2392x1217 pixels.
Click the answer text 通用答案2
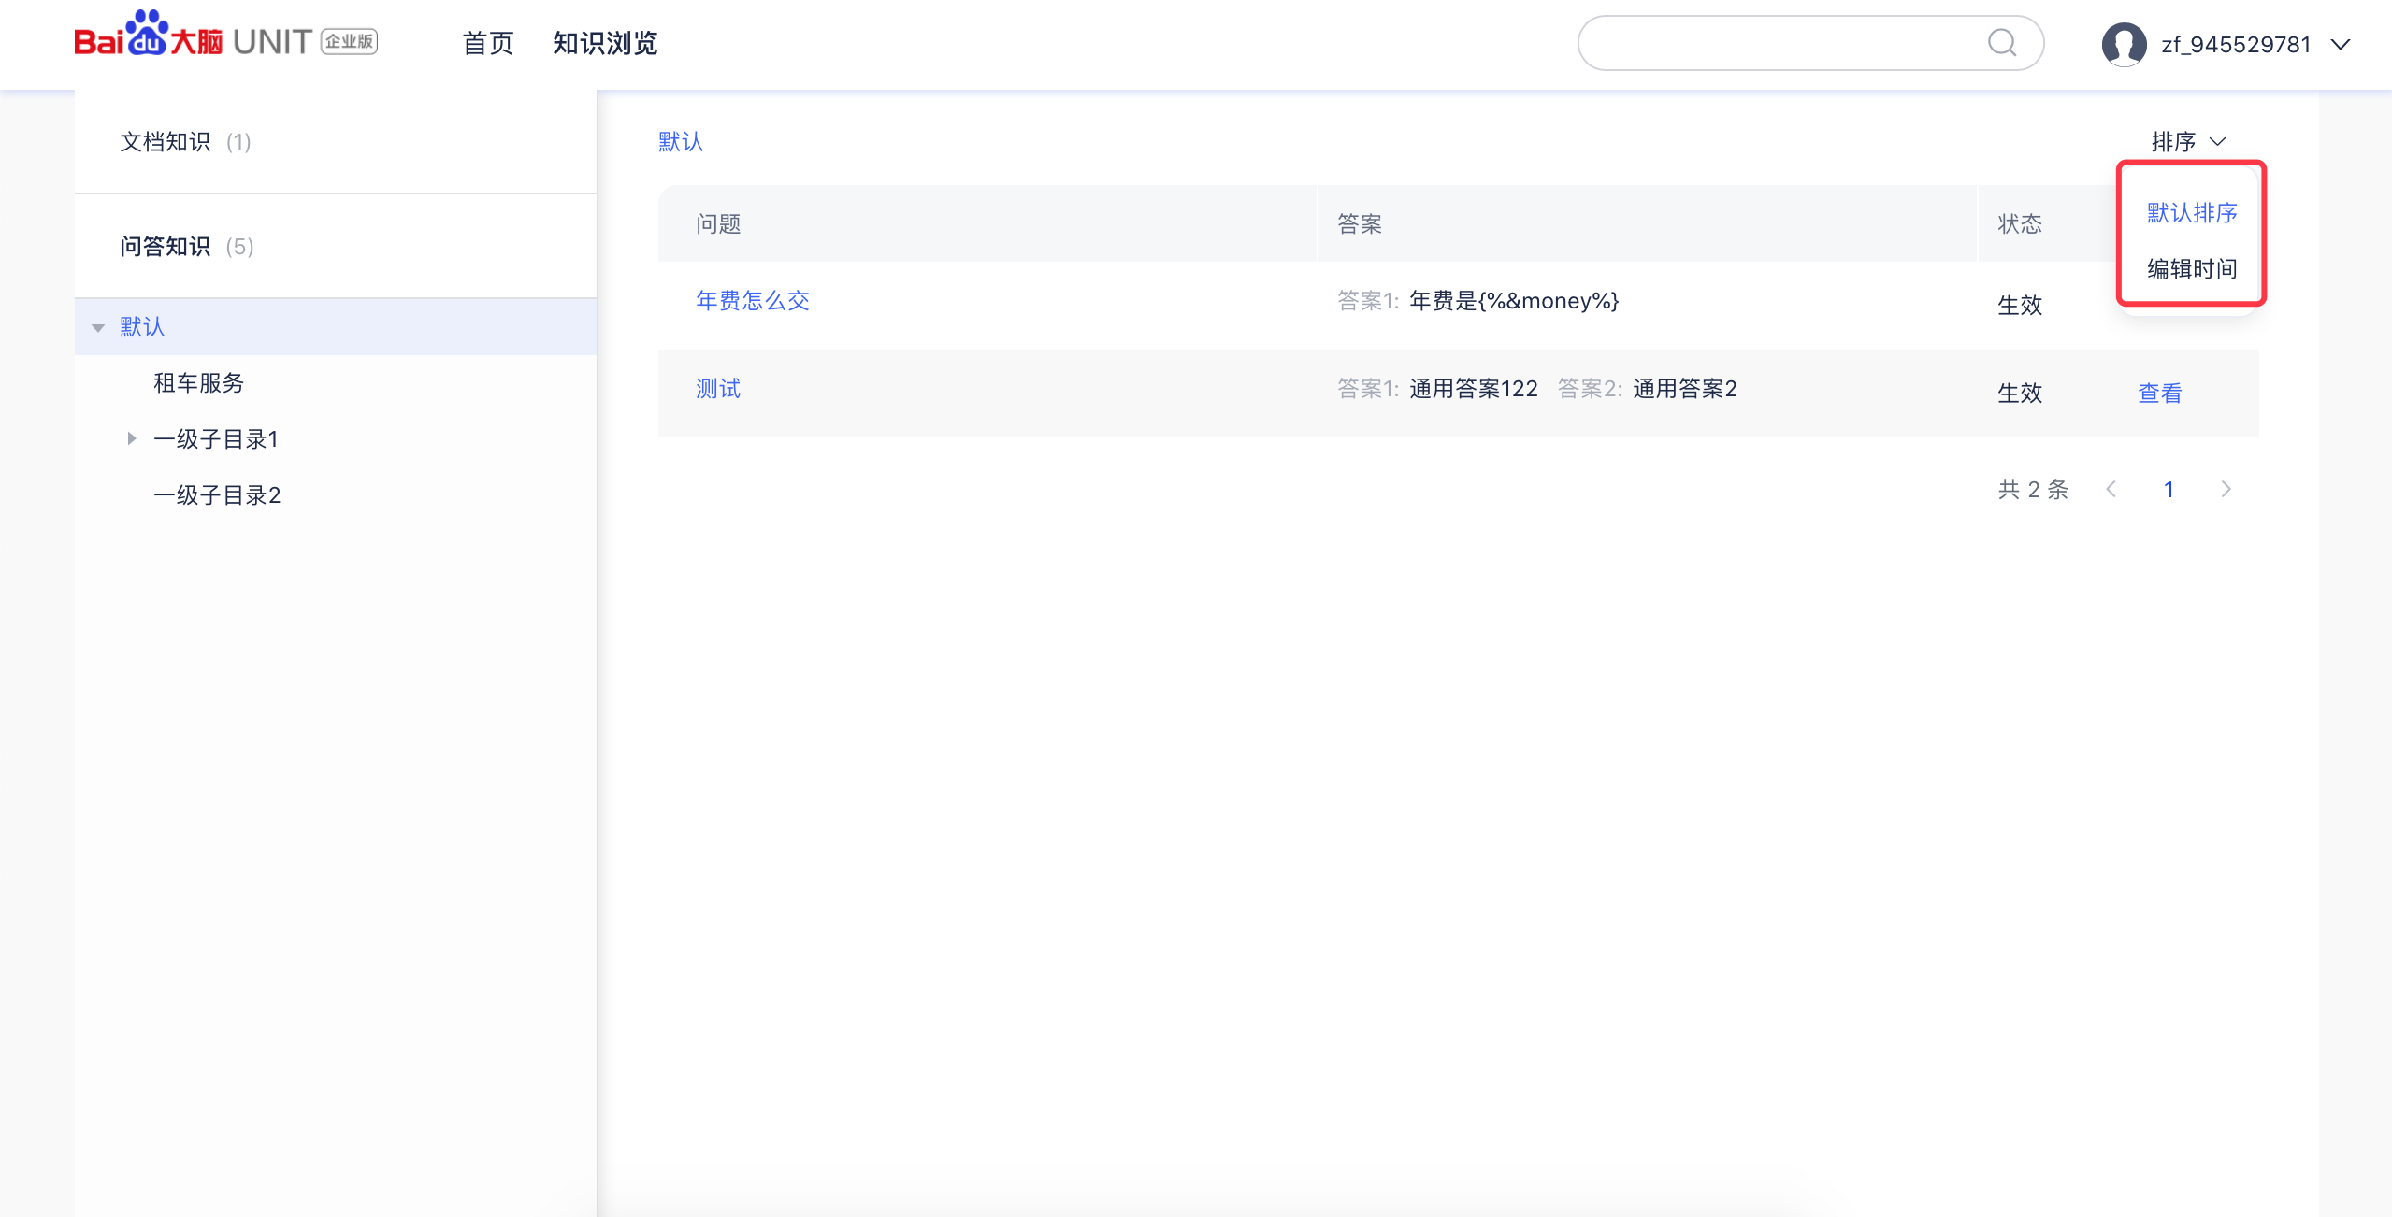(x=1684, y=389)
